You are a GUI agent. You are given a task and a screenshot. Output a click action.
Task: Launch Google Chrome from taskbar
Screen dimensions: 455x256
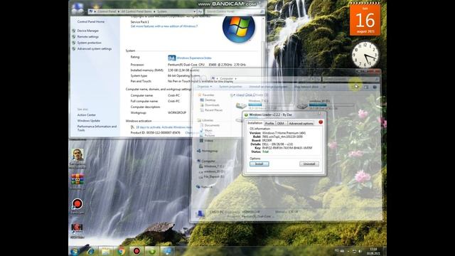[121, 251]
